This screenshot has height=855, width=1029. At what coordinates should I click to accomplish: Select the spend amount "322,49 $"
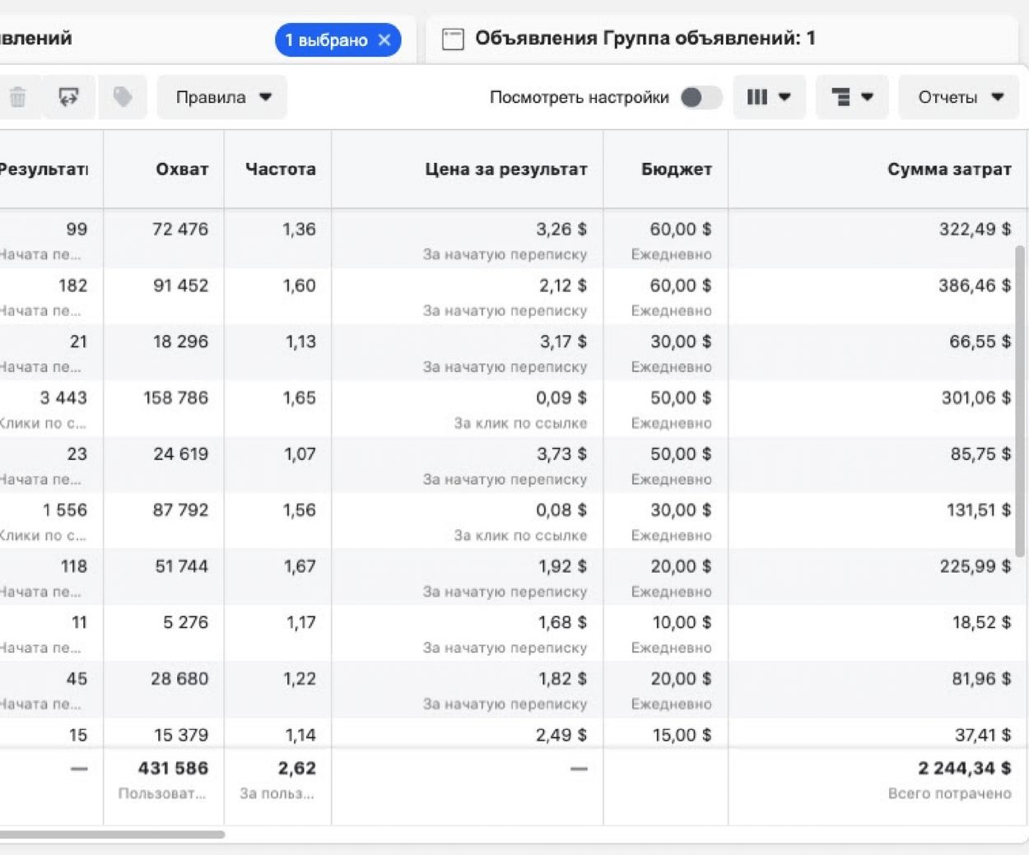(975, 230)
